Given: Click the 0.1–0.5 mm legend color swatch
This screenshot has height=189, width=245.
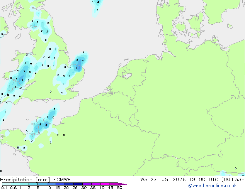Looking at the screenshot, I should click(7, 184).
